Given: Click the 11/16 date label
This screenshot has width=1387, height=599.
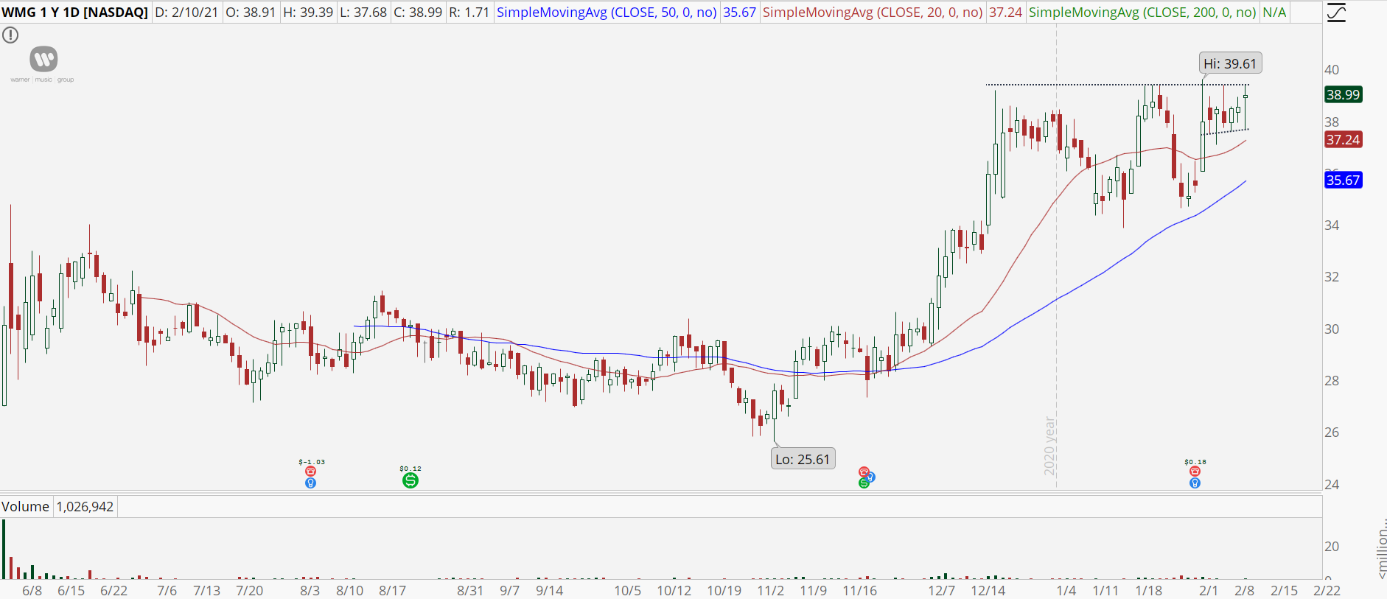Looking at the screenshot, I should point(860,591).
